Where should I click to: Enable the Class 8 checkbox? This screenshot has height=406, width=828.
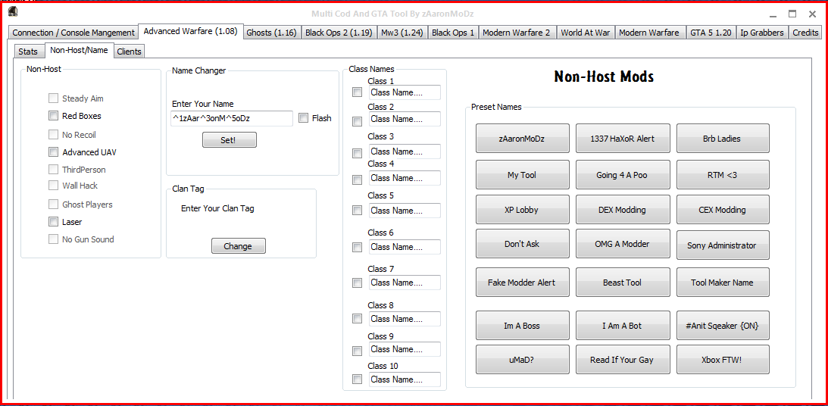tap(358, 319)
